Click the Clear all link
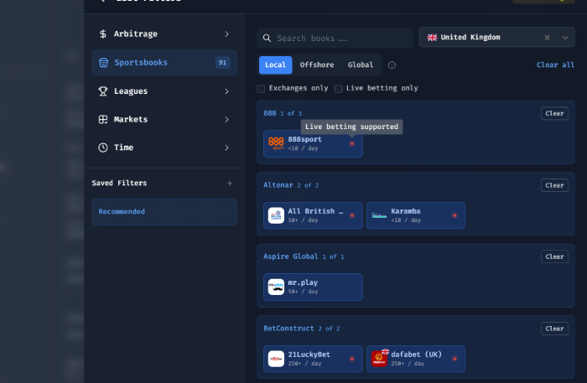The image size is (587, 383). point(555,65)
